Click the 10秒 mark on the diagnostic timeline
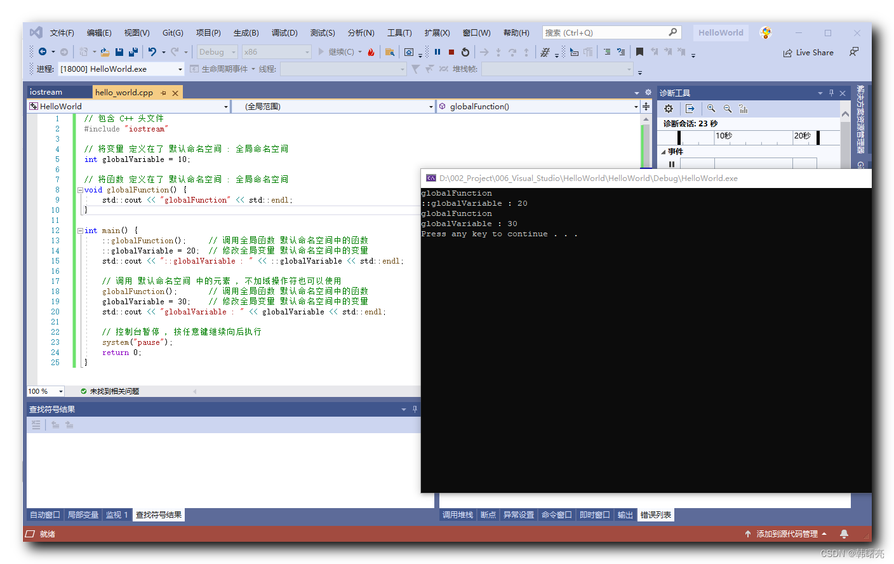Image resolution: width=894 pixels, height=564 pixels. (x=724, y=136)
